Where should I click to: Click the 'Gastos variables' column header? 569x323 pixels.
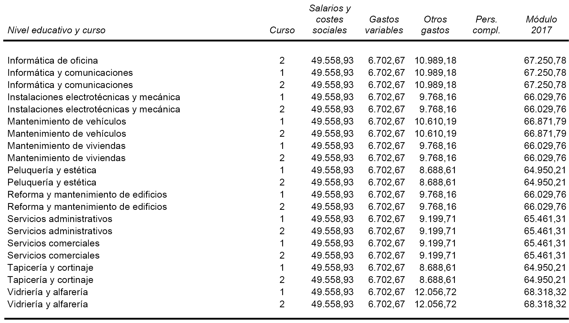pos(384,25)
